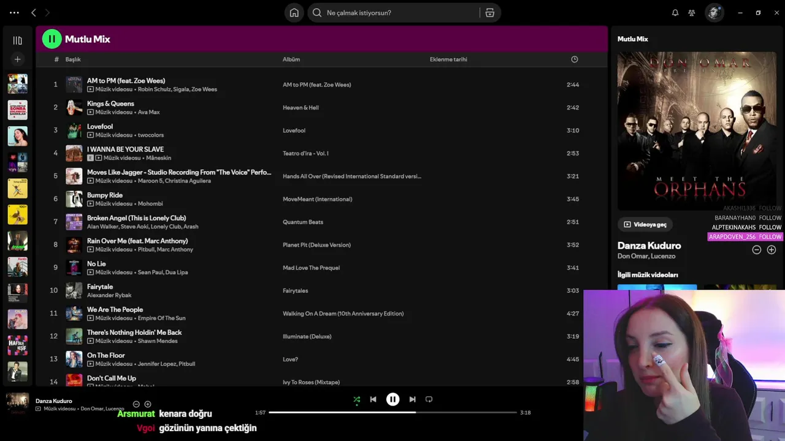Viewport: 785px width, 441px height.
Task: Click first related music video thumbnail
Action: [x=657, y=287]
